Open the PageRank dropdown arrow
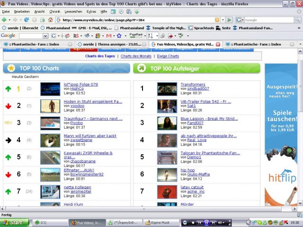 pos(145,36)
